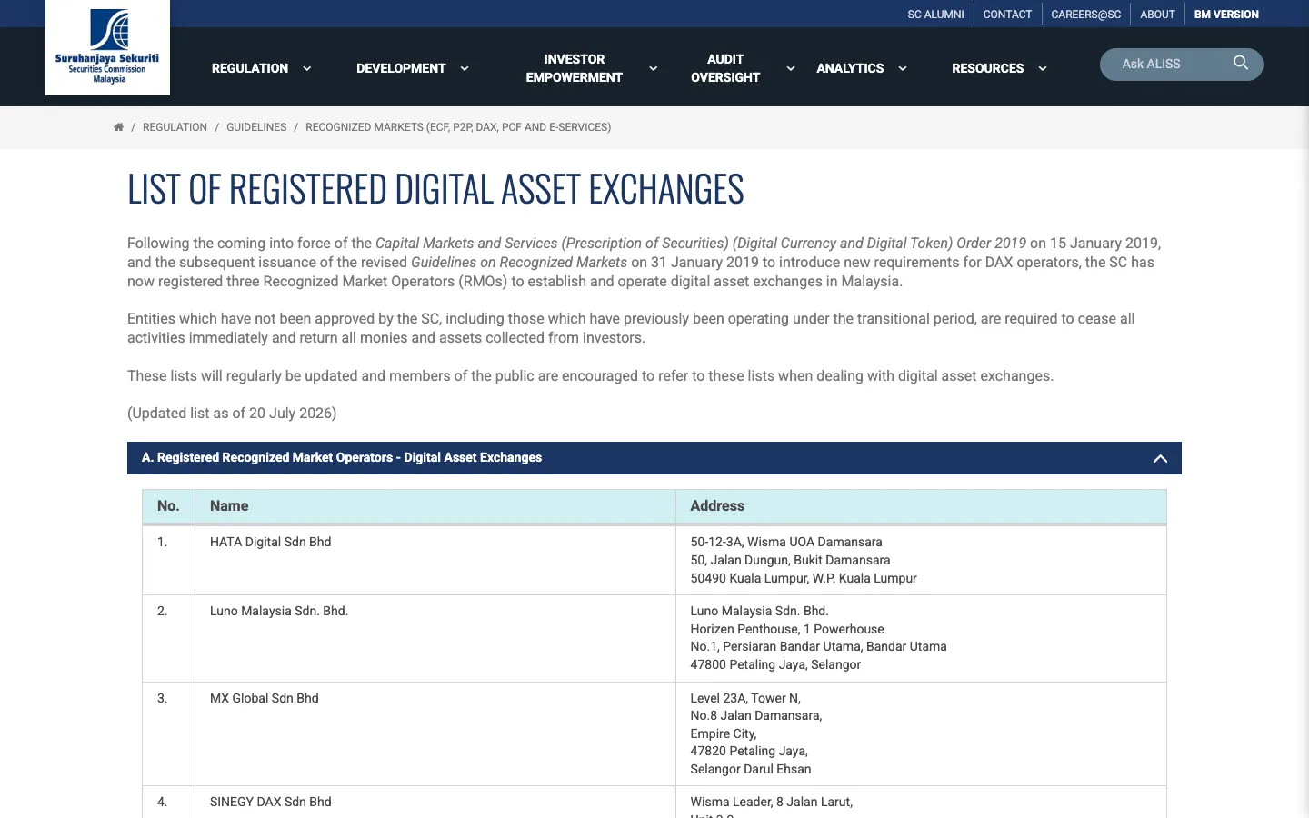1309x818 pixels.
Task: Open the Analytics navigation item
Action: point(850,68)
